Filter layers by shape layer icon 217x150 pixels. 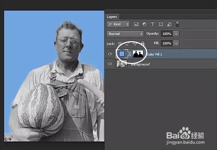click(161, 24)
